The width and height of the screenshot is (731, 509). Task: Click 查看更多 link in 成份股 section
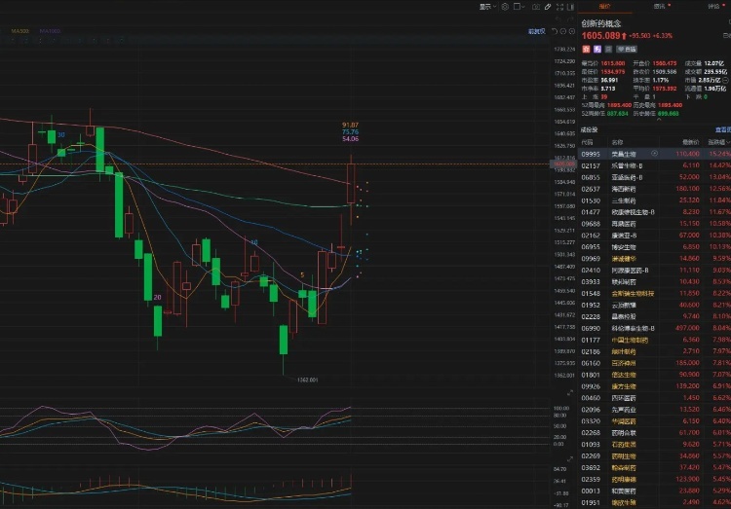click(x=722, y=128)
